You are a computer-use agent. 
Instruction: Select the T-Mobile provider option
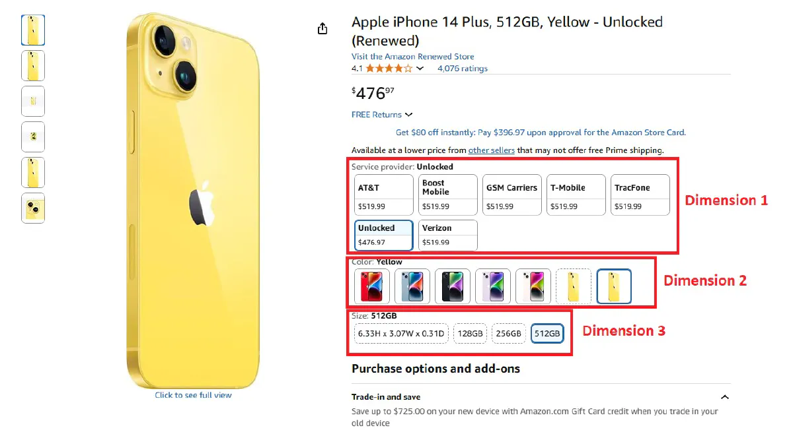576,195
